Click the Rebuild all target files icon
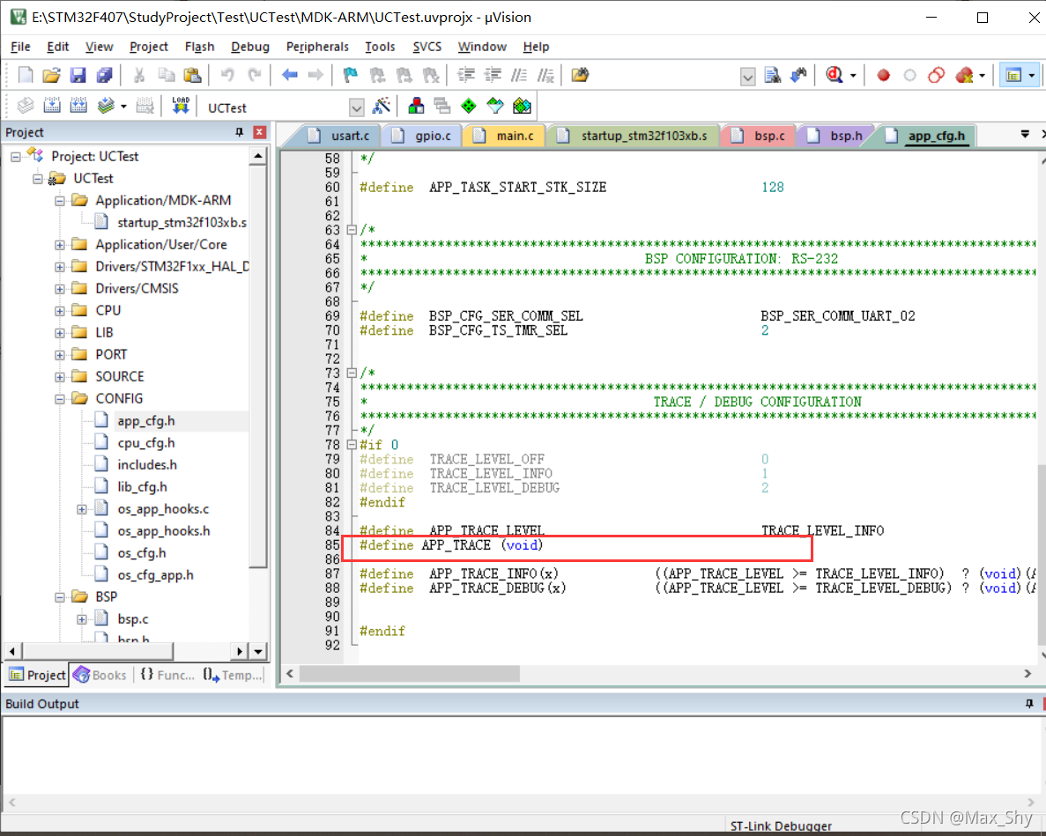This screenshot has height=836, width=1046. [x=78, y=106]
